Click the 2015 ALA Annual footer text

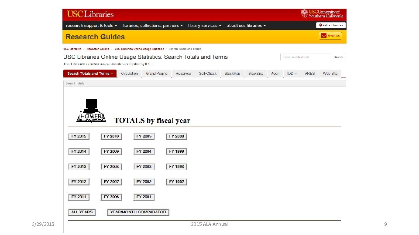209,225
